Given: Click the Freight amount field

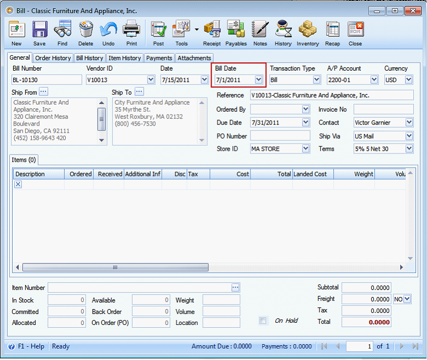Looking at the screenshot, I should [x=366, y=299].
